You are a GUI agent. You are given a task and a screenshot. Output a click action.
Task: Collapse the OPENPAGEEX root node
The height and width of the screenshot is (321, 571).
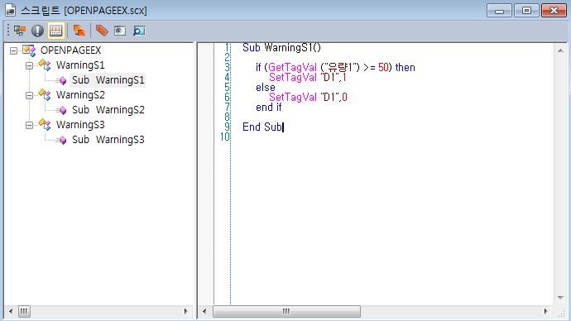13,50
